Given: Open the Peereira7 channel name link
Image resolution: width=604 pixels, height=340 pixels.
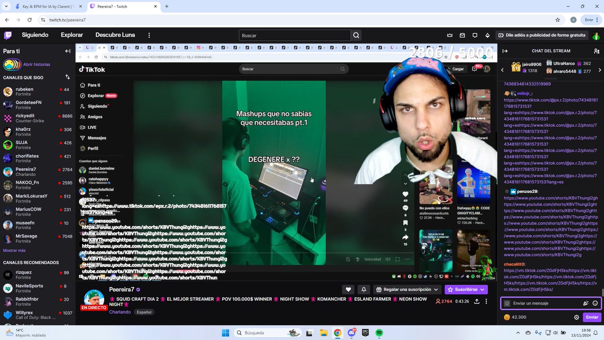Looking at the screenshot, I should point(121,290).
